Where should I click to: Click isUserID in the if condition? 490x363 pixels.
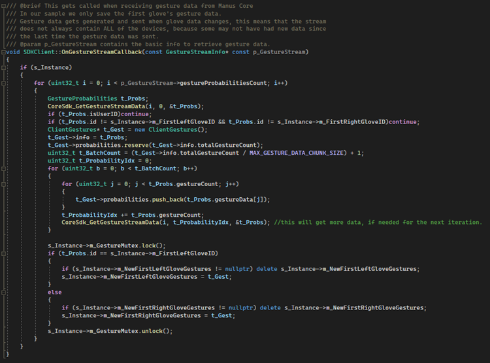(x=103, y=114)
